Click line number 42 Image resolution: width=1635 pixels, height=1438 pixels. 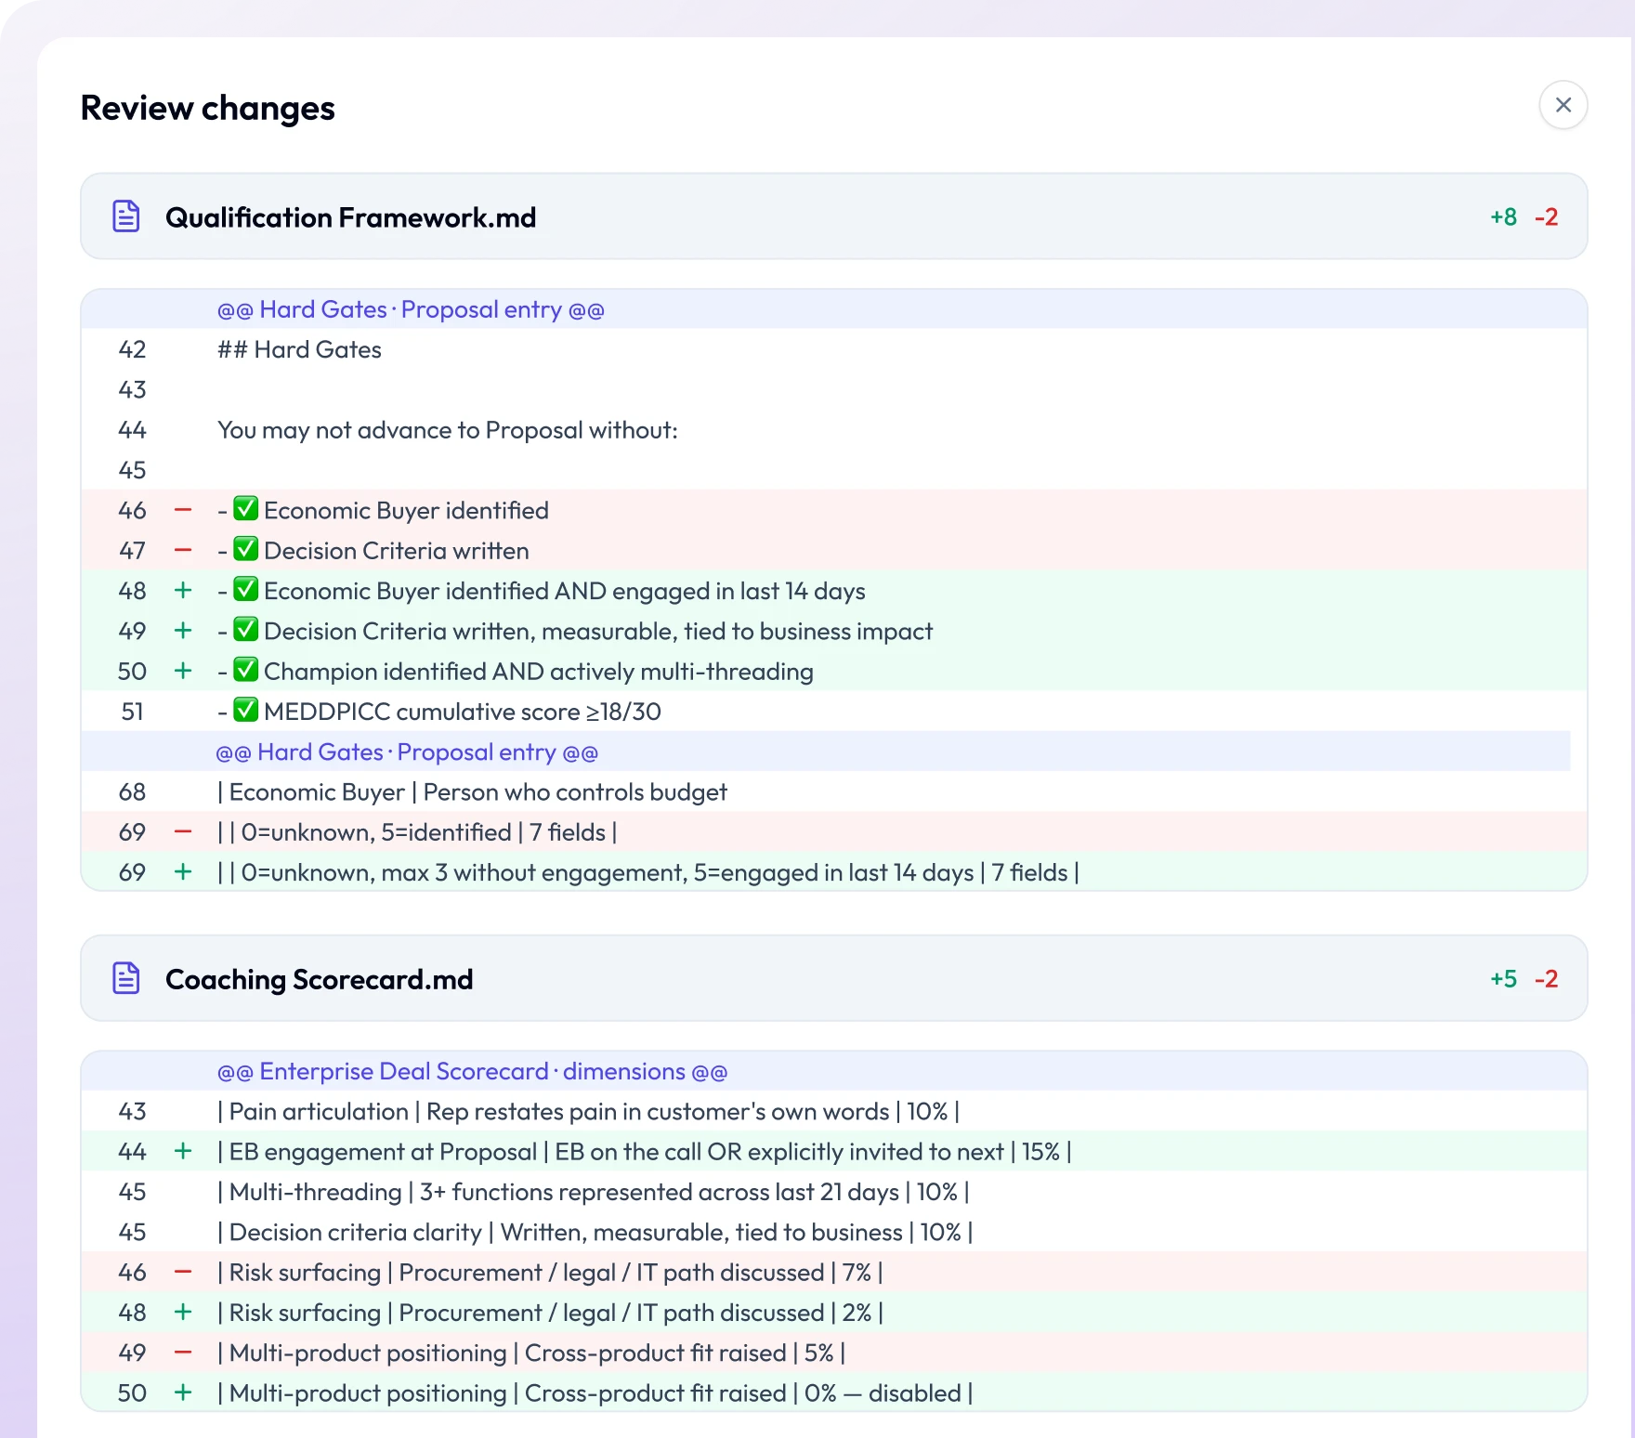[x=132, y=349]
